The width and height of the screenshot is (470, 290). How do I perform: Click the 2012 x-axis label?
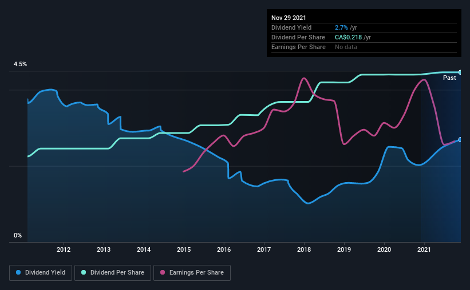[x=64, y=249]
